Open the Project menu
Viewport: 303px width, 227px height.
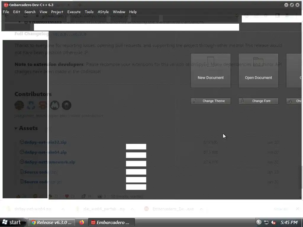tap(57, 12)
